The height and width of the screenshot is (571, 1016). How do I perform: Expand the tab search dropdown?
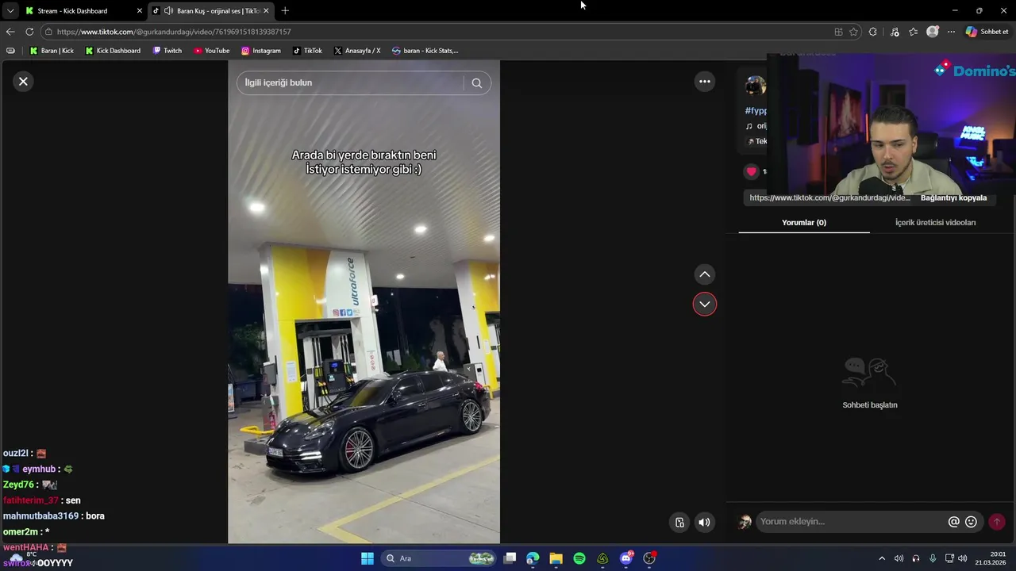(x=10, y=11)
